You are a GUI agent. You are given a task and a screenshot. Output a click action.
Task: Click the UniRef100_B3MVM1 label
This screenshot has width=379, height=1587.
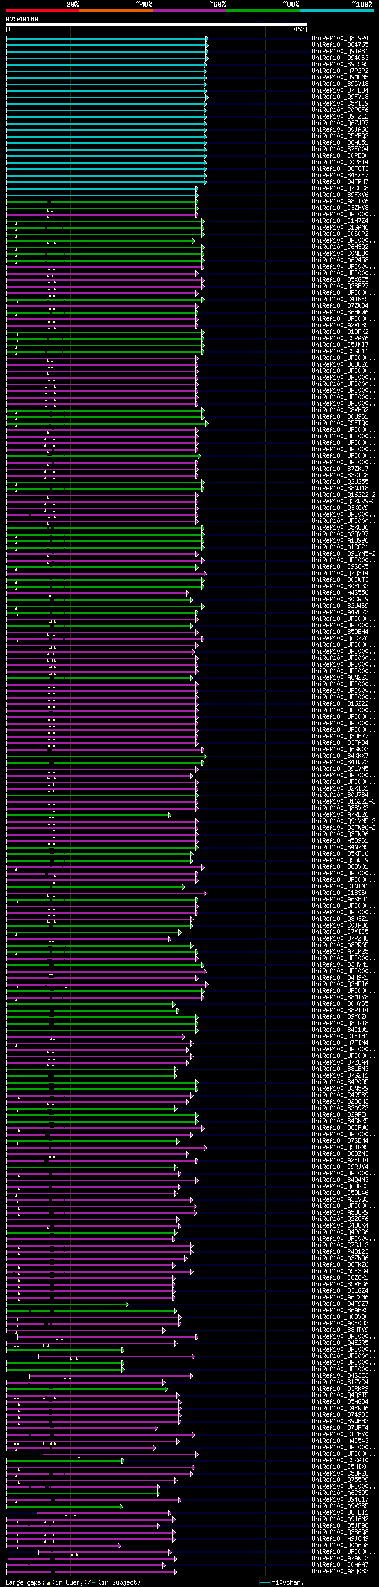(x=341, y=965)
